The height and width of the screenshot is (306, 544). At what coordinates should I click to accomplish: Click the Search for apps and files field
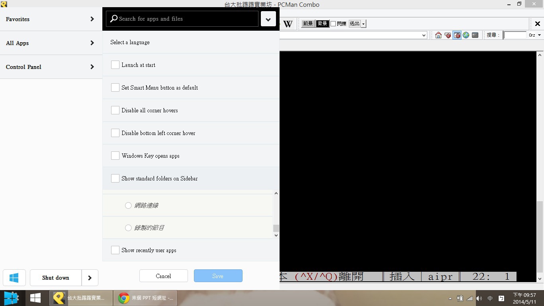pyautogui.click(x=182, y=19)
